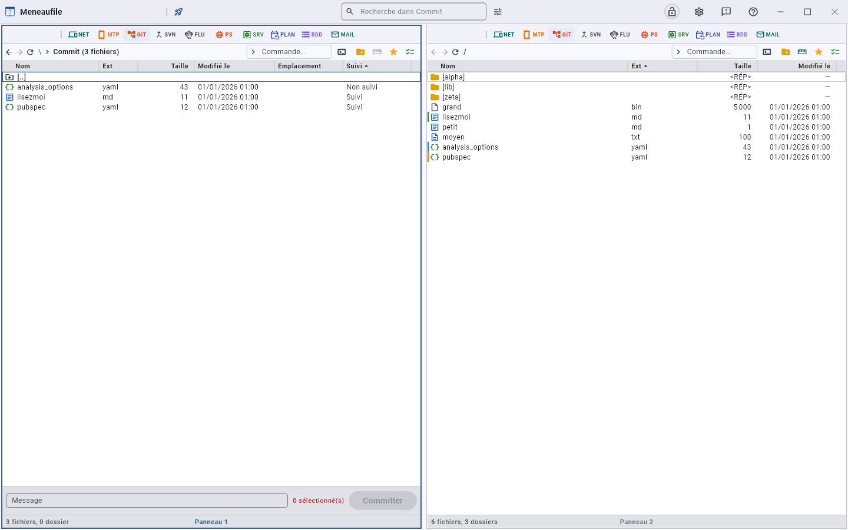Open the feedback icon in title bar
Screen dimensions: 848x530
click(726, 12)
